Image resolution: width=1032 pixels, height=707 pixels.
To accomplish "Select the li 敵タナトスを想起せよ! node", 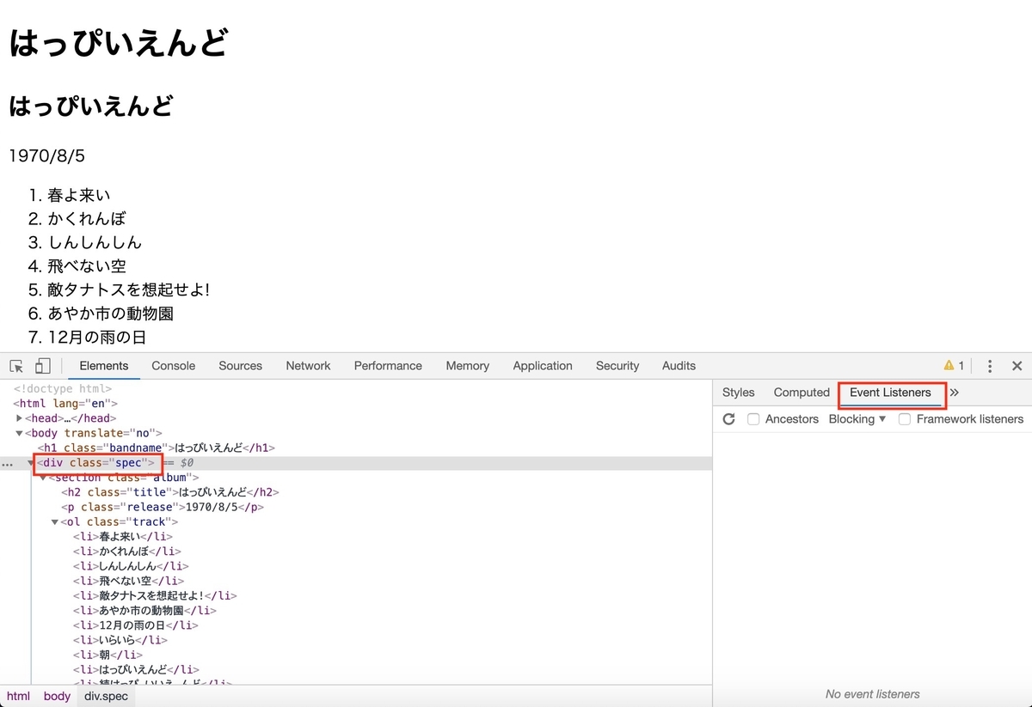I will pos(155,595).
